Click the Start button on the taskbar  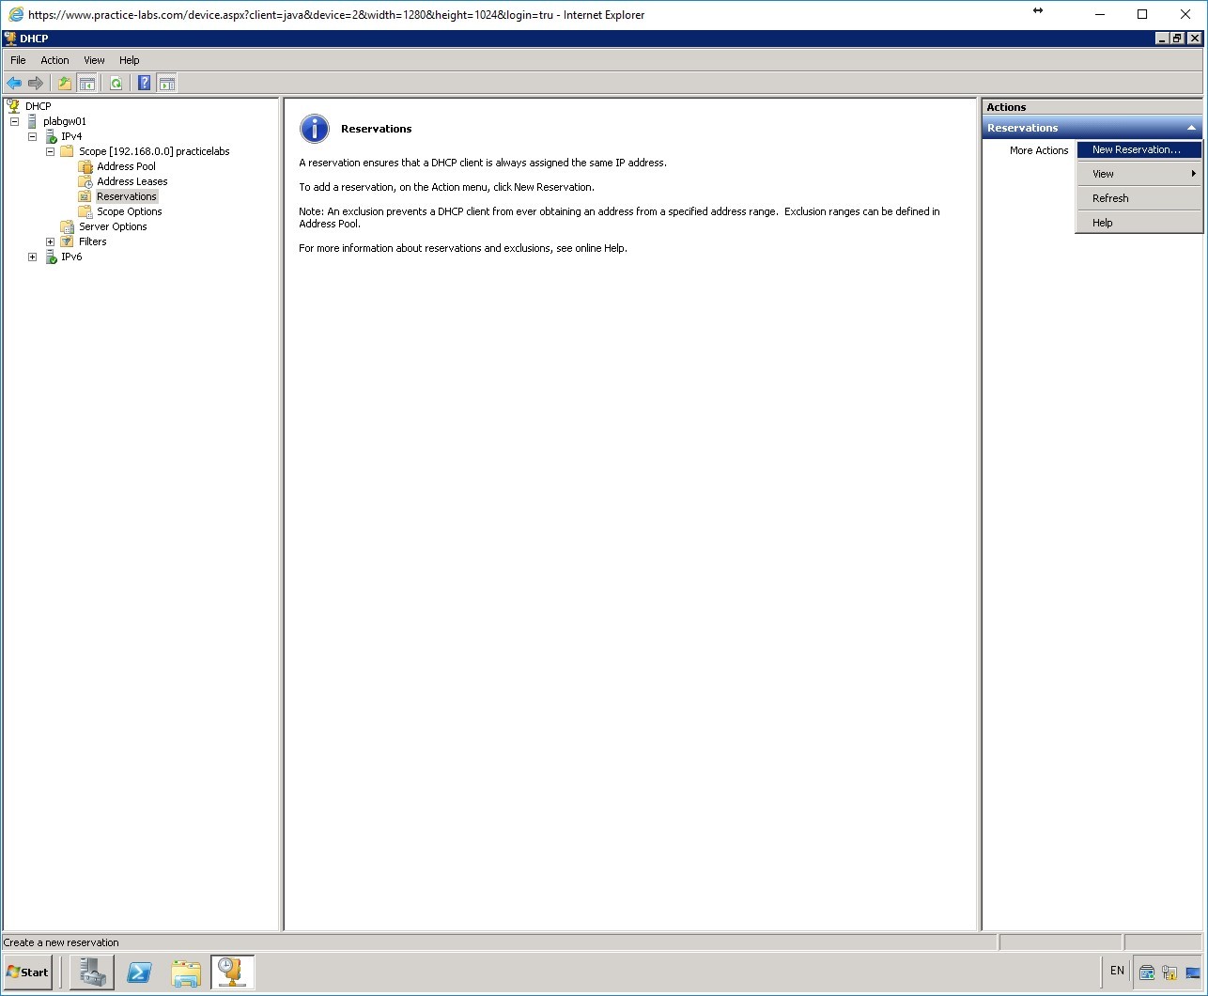27,972
